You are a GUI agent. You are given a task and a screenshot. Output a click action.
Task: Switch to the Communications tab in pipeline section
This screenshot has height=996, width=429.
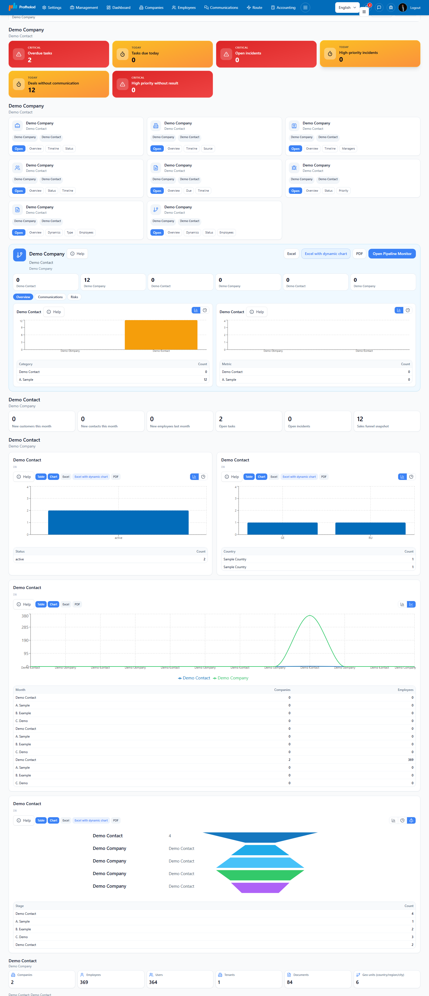(50, 297)
